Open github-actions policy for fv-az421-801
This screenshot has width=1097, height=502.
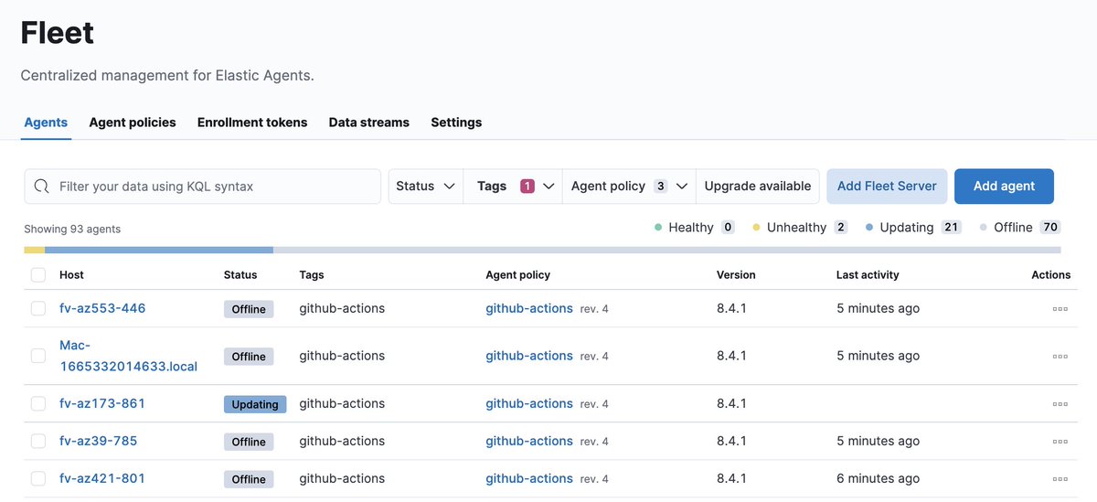coord(529,478)
